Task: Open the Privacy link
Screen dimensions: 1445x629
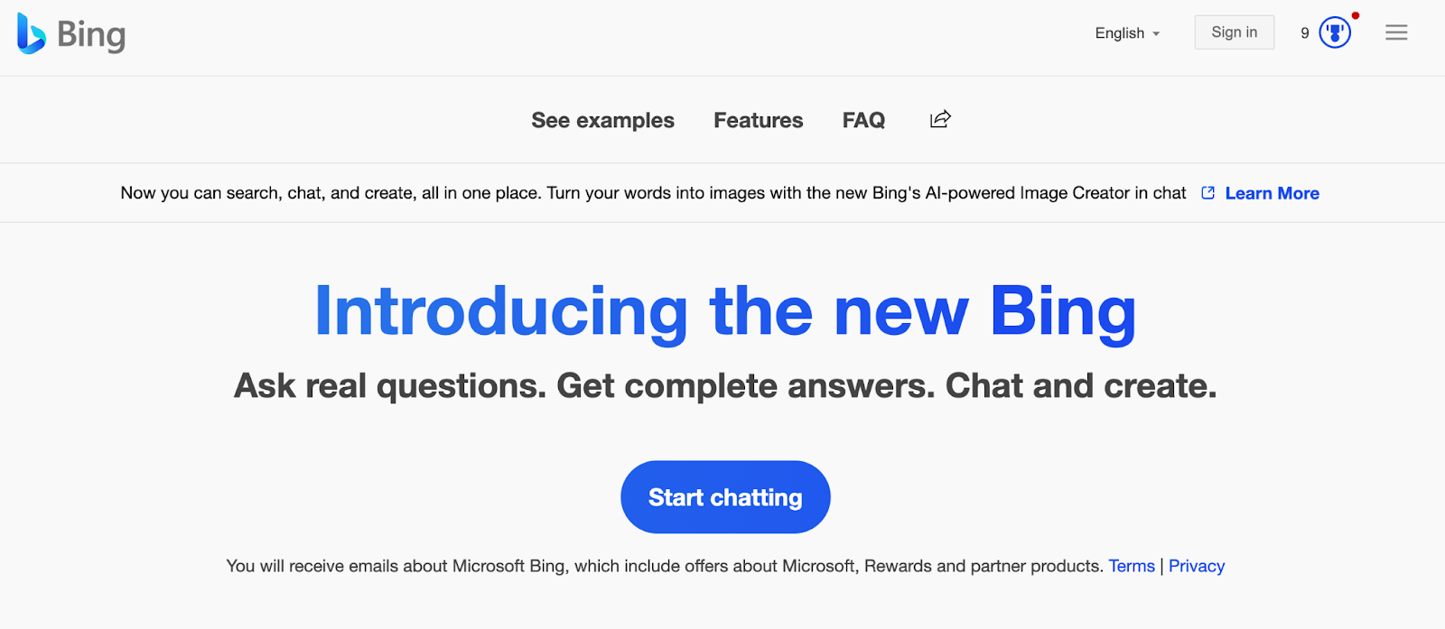Action: [x=1197, y=566]
